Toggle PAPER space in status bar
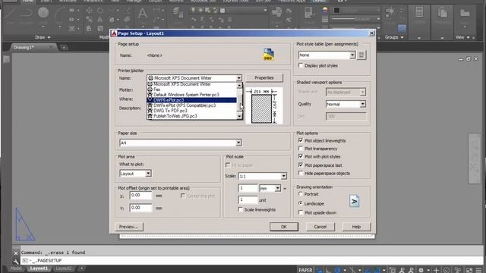486x273 pixels. (x=305, y=270)
